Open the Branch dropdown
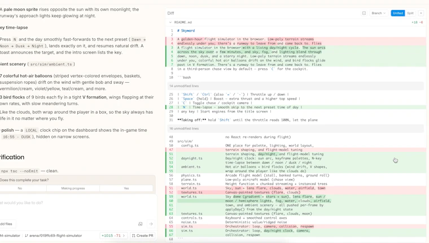 (x=378, y=13)
